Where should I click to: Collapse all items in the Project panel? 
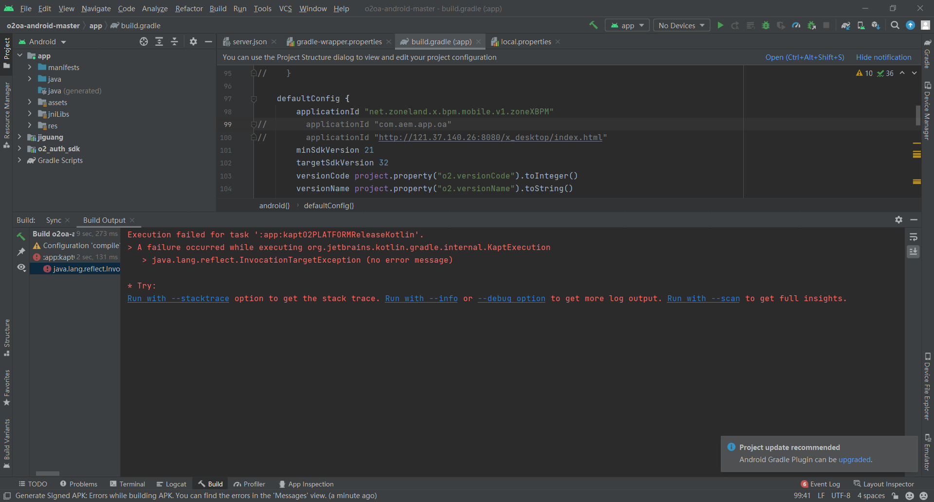[174, 42]
